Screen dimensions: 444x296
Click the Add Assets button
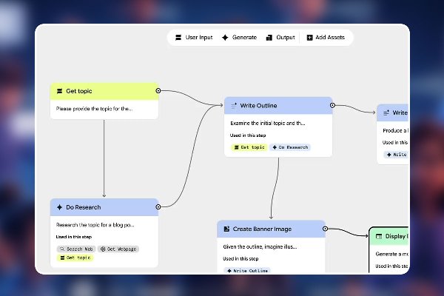click(326, 38)
